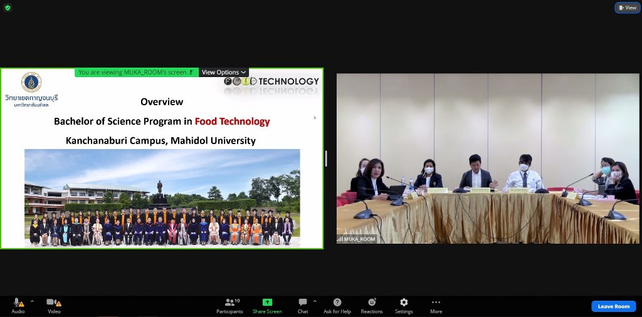The height and width of the screenshot is (317, 642).
Task: Click the FOOD TECHNOLOGY logo on slide
Action: (x=271, y=81)
